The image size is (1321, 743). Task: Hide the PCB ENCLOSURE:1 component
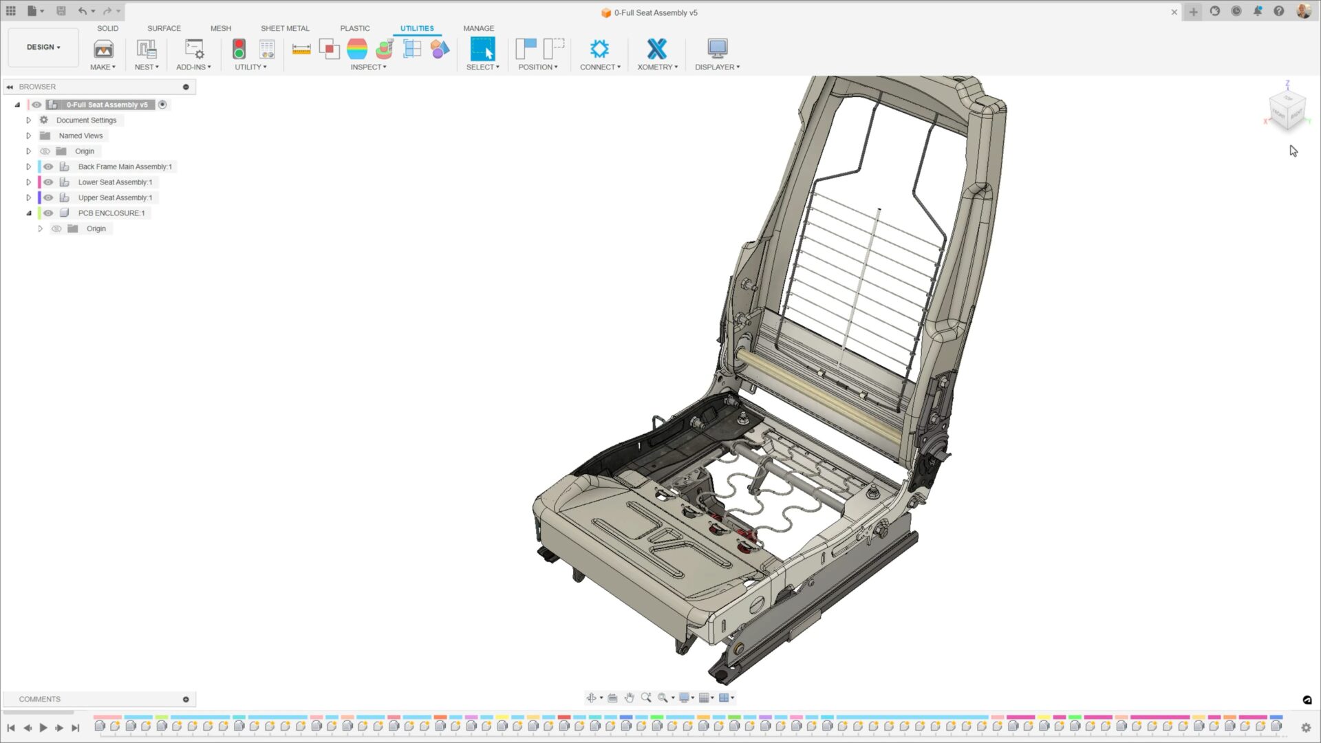tap(47, 213)
